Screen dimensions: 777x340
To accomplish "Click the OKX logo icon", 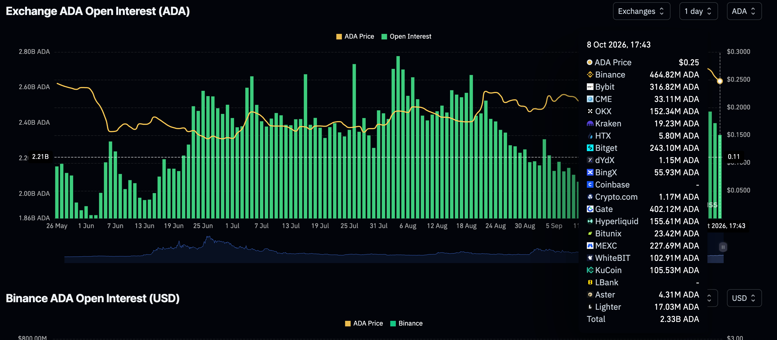I will [x=590, y=111].
